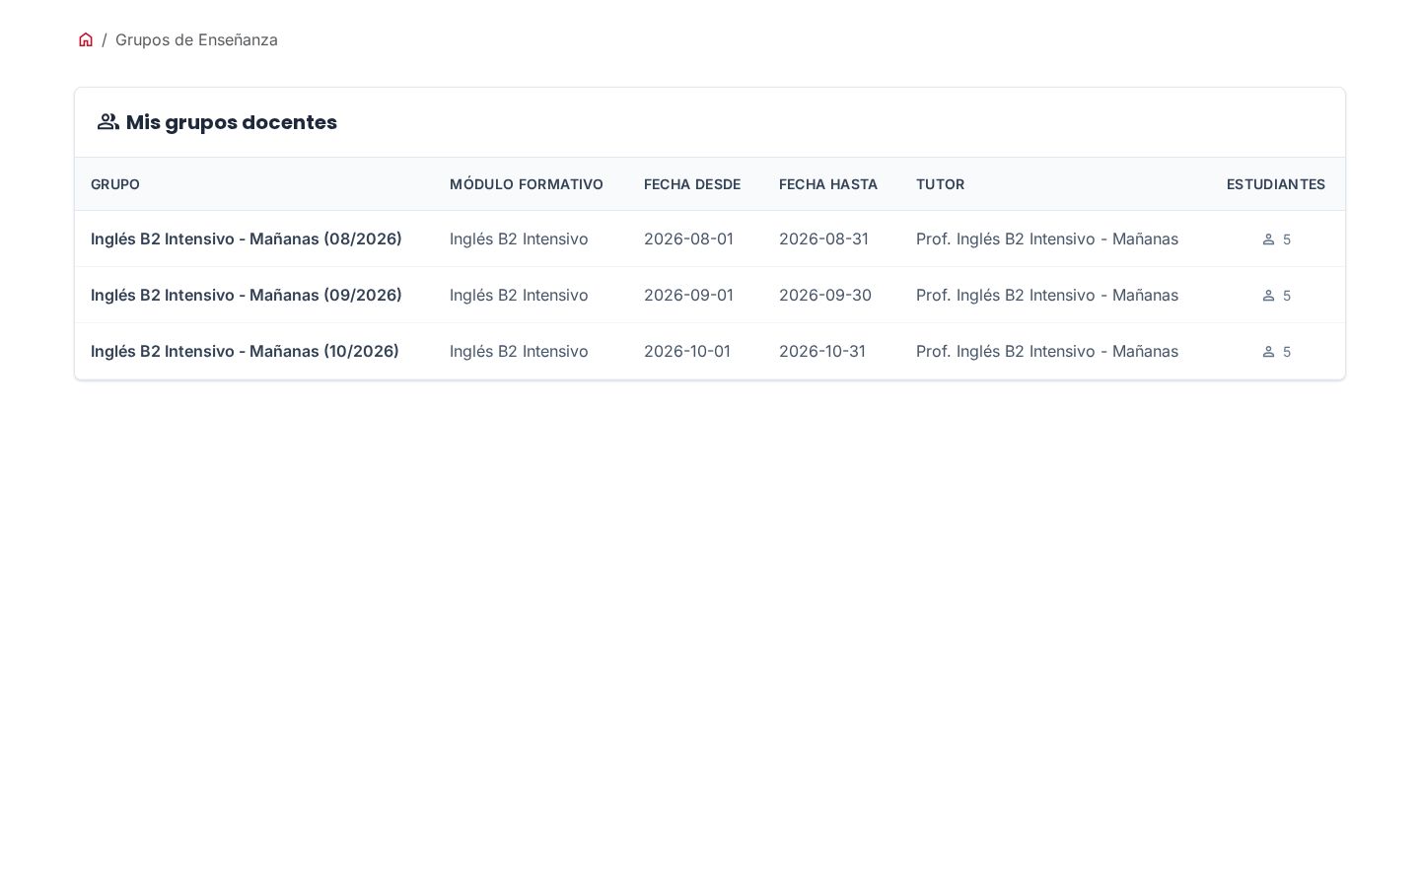The image size is (1420, 887).
Task: Open group Inglés B2 Intensivo - Mañanas (08/2026)
Action: [247, 239]
